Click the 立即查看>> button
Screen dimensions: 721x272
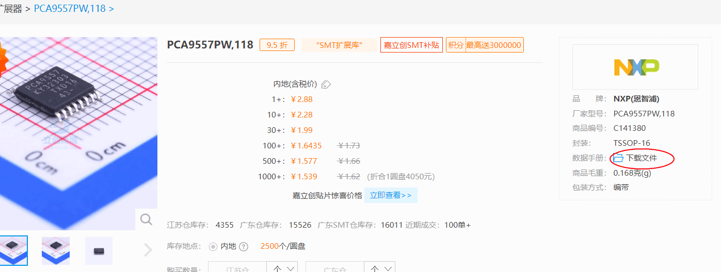tap(391, 195)
